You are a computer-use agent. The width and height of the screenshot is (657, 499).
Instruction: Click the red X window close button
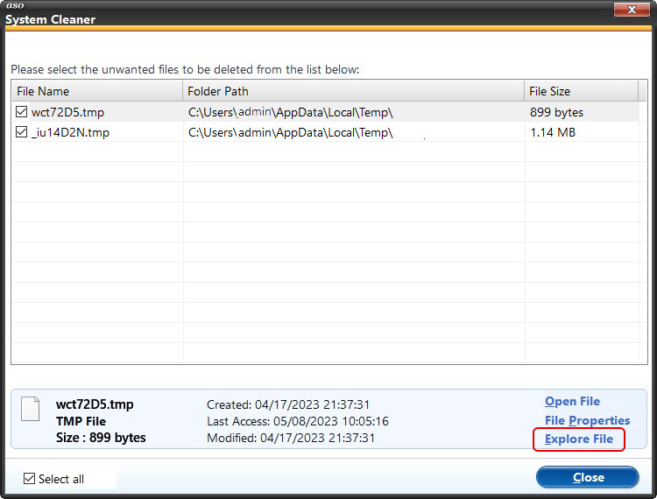(632, 9)
